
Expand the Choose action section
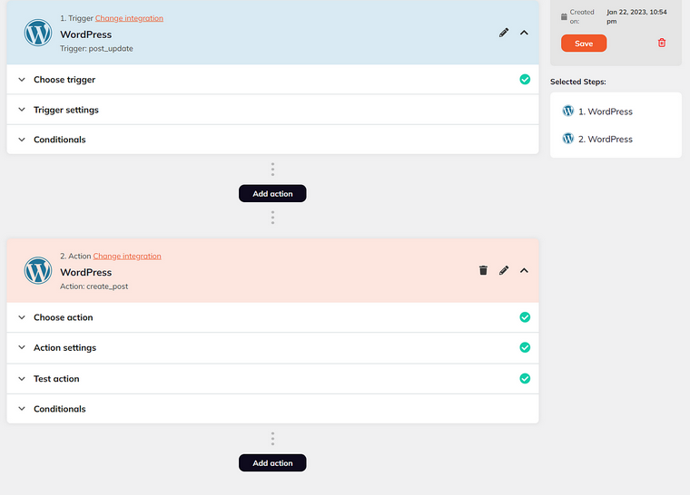tap(272, 317)
